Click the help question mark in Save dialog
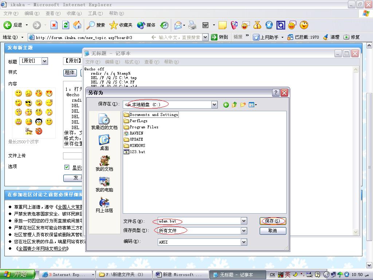Viewport: 373px width, 280px height. coord(276,93)
